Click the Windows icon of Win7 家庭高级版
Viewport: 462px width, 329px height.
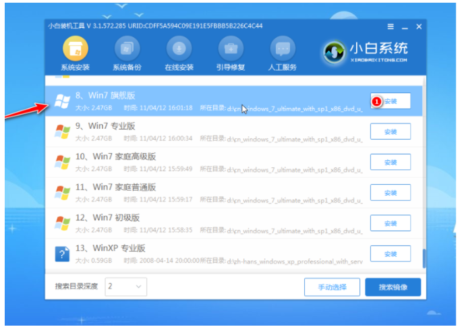coord(62,162)
